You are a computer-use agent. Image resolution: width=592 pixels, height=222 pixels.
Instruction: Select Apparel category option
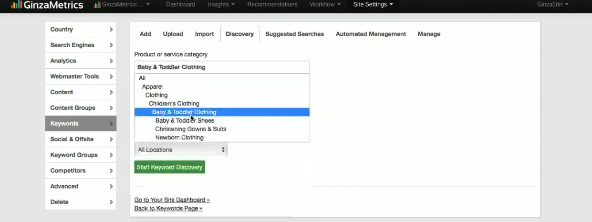[x=222, y=87]
